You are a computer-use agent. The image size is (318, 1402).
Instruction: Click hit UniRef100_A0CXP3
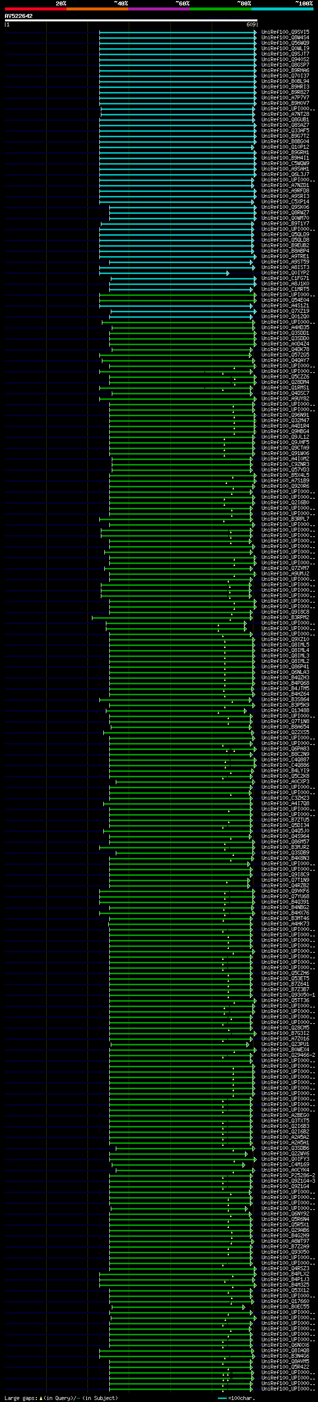285,781
